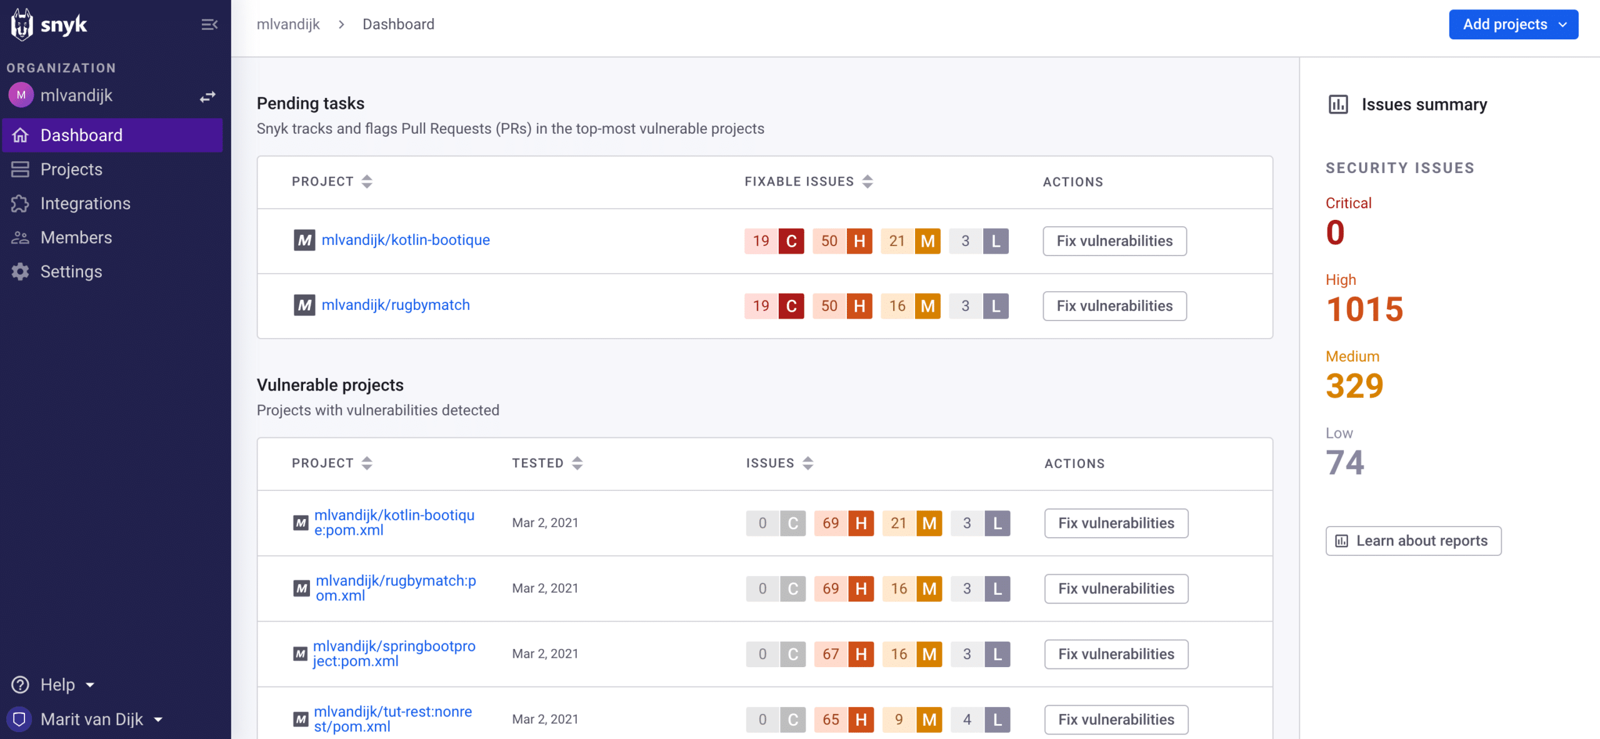The width and height of the screenshot is (1600, 739).
Task: Click Mar 2, 2021 date for rugbymatch:pom.xml
Action: point(545,588)
